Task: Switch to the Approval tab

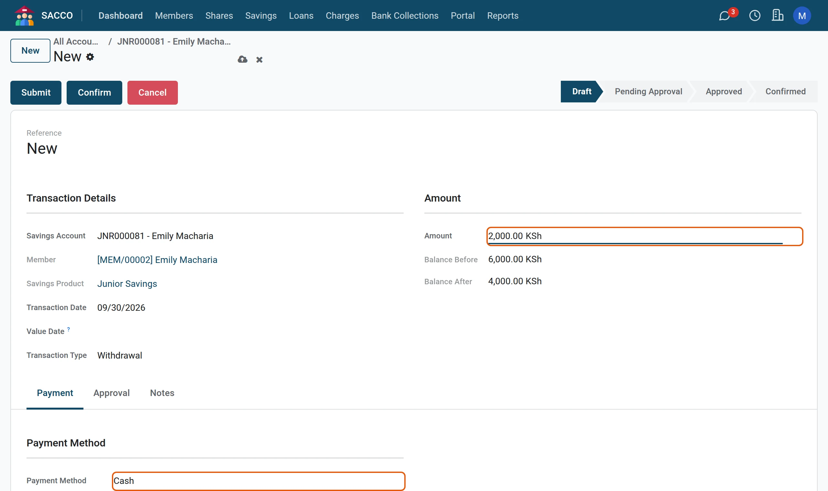Action: coord(112,393)
